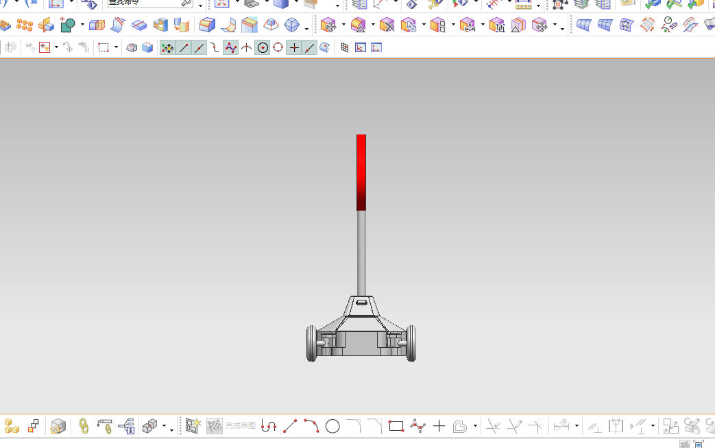Viewport: 715px width, 448px height.
Task: Select the copy face icon
Action: pos(408,25)
